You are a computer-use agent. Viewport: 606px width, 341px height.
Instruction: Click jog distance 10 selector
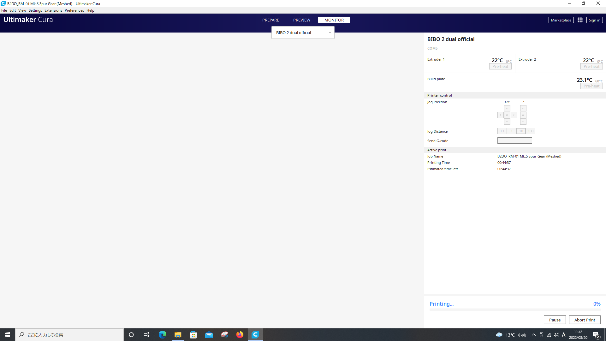coord(521,131)
